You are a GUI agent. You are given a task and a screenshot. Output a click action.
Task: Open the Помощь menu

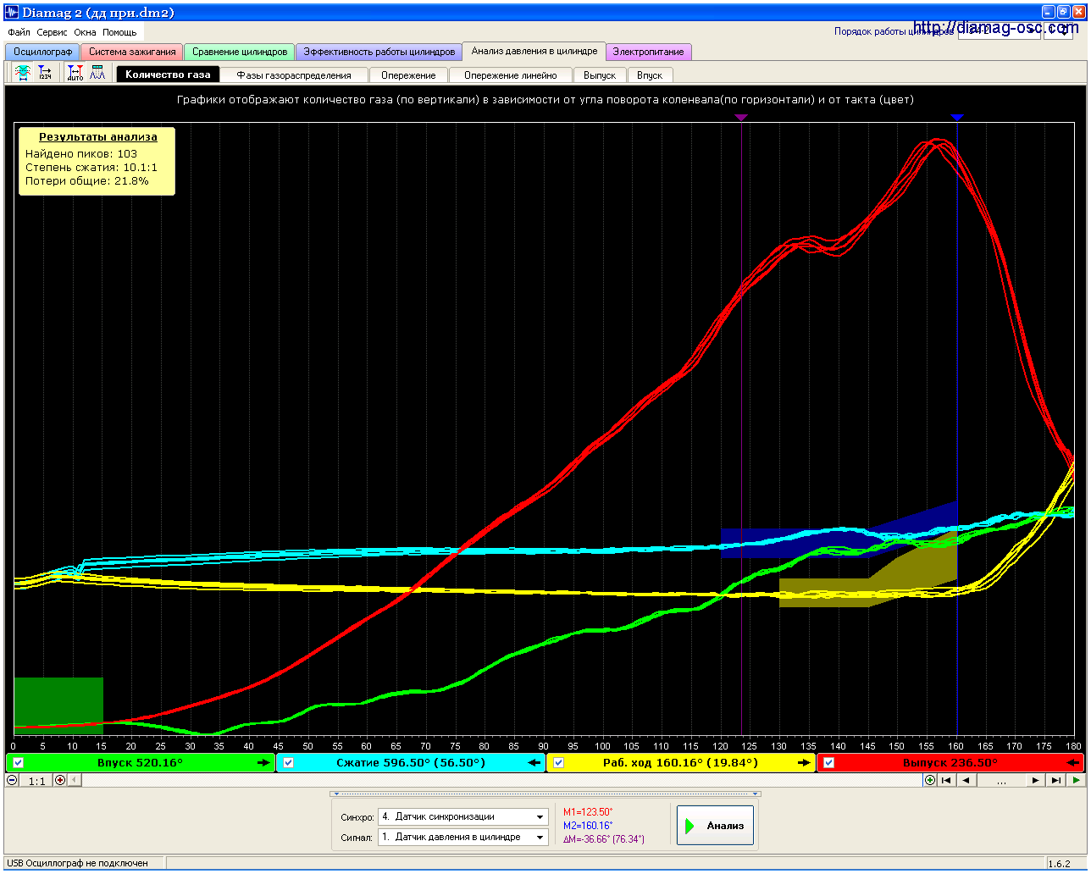(119, 32)
